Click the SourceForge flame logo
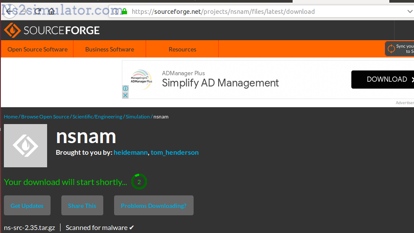Image resolution: width=414 pixels, height=233 pixels. (12, 30)
